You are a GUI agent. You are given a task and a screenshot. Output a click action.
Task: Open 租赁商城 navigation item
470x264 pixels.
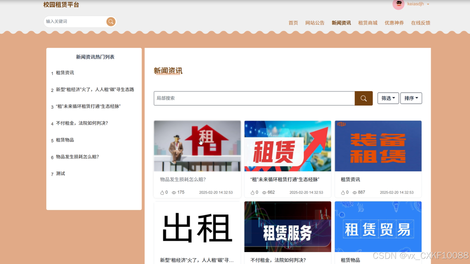click(368, 23)
